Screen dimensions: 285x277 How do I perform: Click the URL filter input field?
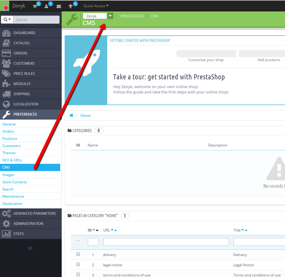166,242
